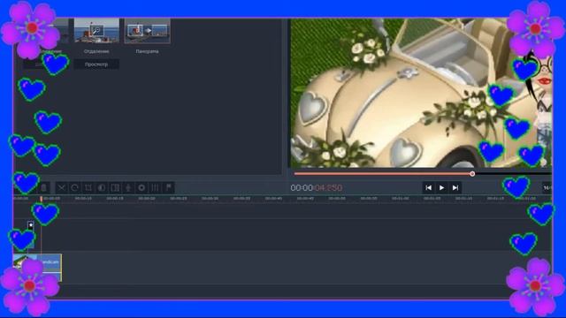Click the 00:00:04.250 timecode display
This screenshot has height=318, width=566.
point(317,188)
